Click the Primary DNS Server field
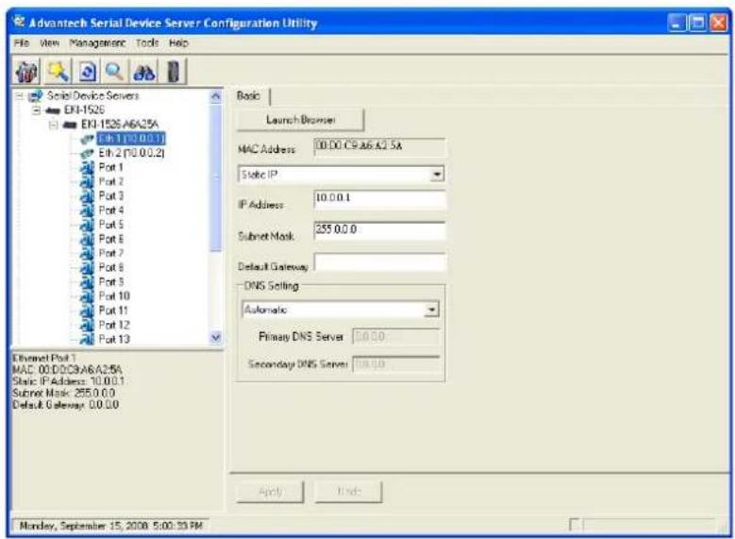The image size is (735, 539). 396,337
